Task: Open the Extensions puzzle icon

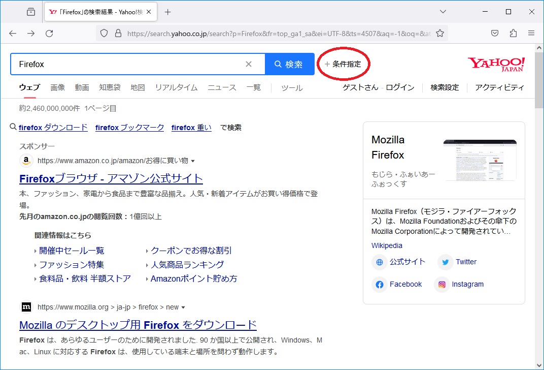Action: coord(513,34)
